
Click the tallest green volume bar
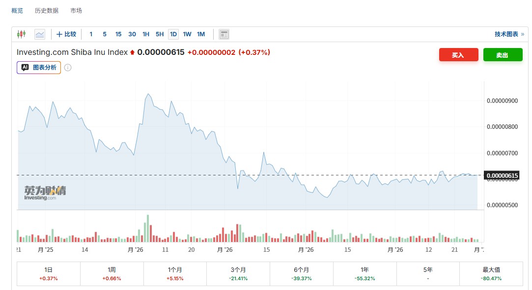[147, 228]
